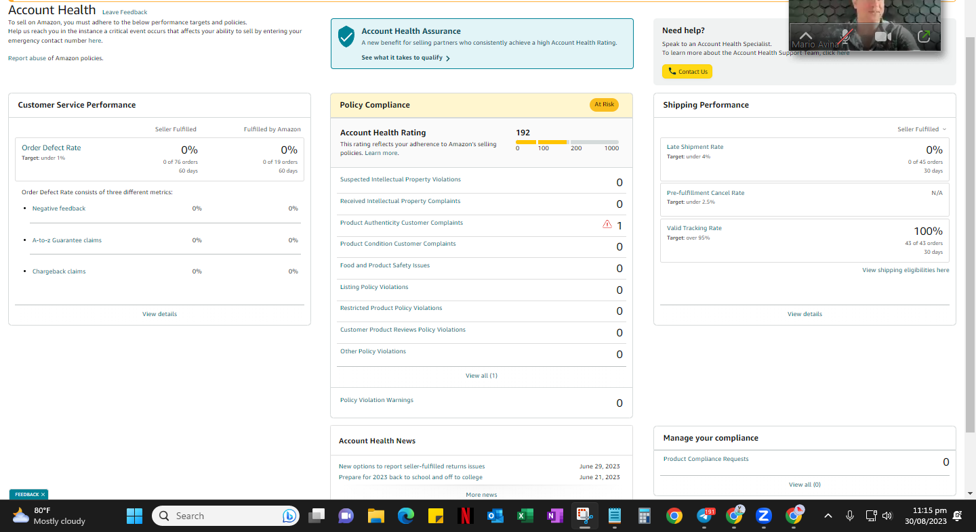Open Restricted Product Policy Violations
This screenshot has height=532, width=976.
[391, 308]
